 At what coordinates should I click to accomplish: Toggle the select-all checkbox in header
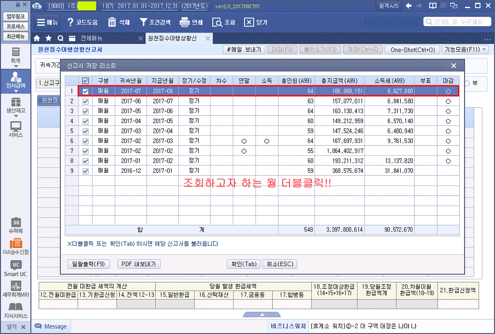click(86, 81)
